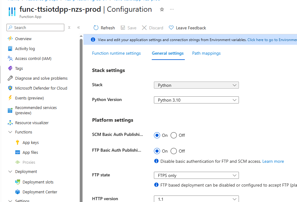This screenshot has height=202, width=297.
Task: Open Recommended services (preview) page
Action: pos(36,110)
